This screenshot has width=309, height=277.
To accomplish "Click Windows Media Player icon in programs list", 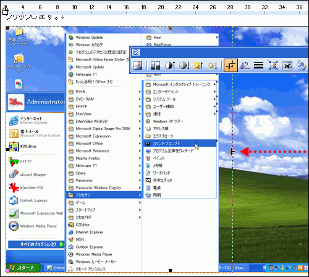I will pos(71,255).
